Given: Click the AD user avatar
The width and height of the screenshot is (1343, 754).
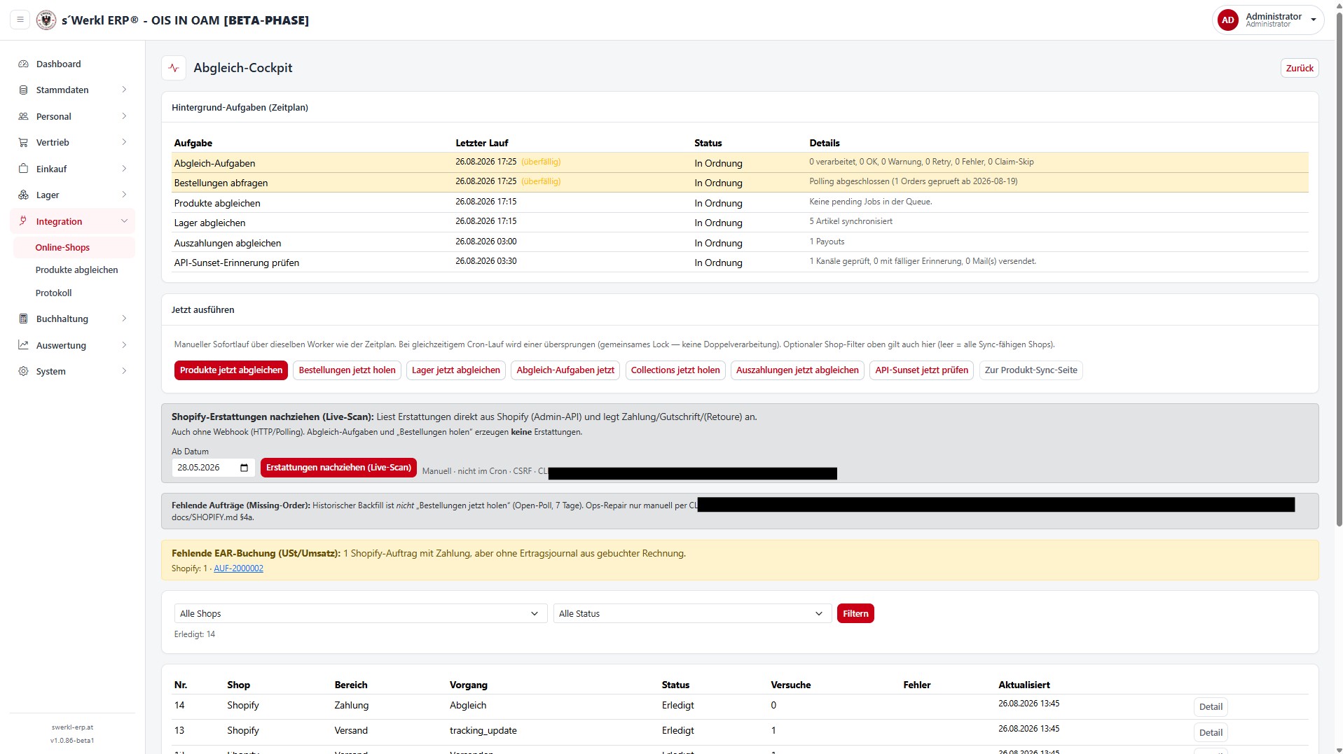Looking at the screenshot, I should pyautogui.click(x=1227, y=20).
